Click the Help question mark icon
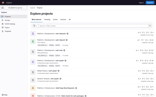 [3, 95]
